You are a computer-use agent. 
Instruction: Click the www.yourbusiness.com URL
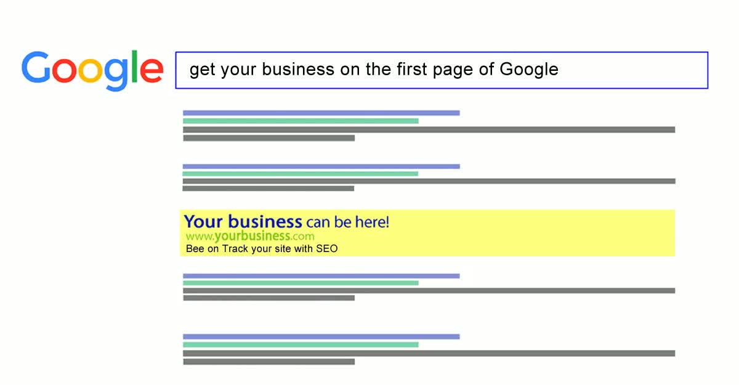(250, 237)
